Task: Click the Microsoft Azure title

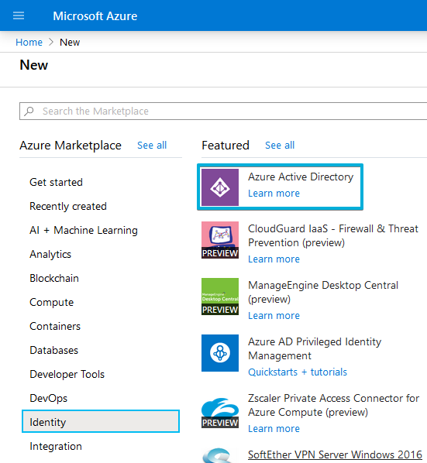Action: click(x=95, y=16)
